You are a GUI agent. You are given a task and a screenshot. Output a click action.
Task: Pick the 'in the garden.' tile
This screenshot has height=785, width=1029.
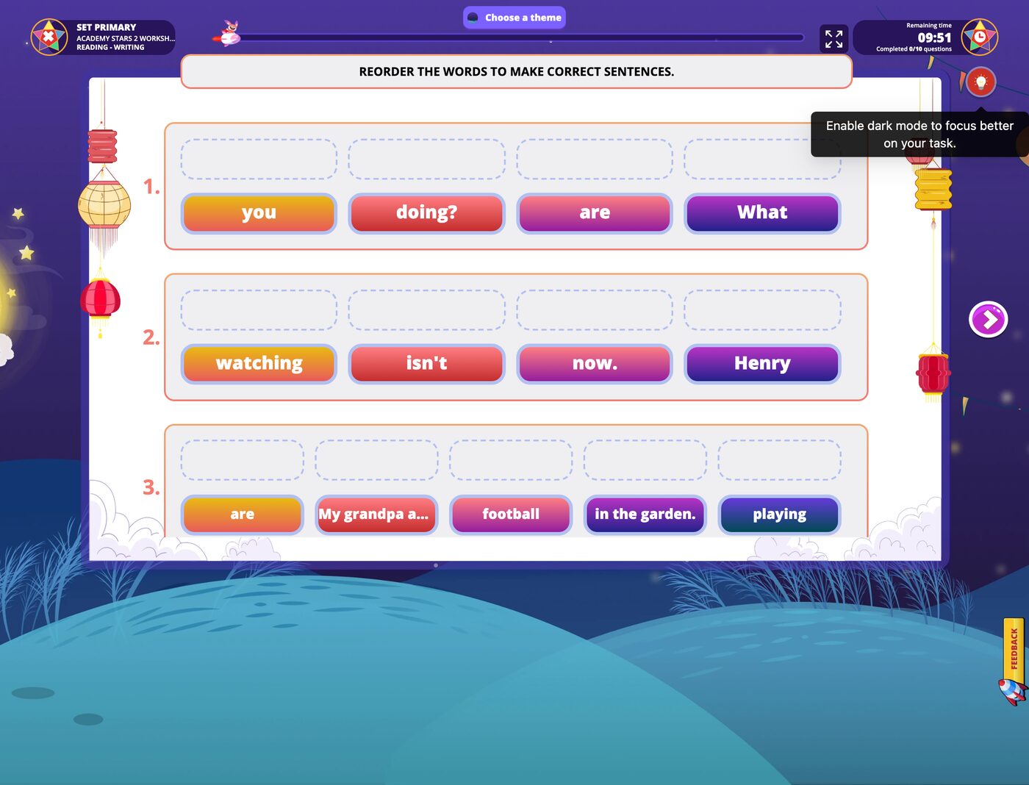645,515
